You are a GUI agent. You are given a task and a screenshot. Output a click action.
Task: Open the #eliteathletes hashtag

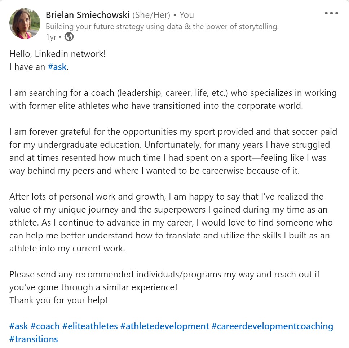coord(90,326)
